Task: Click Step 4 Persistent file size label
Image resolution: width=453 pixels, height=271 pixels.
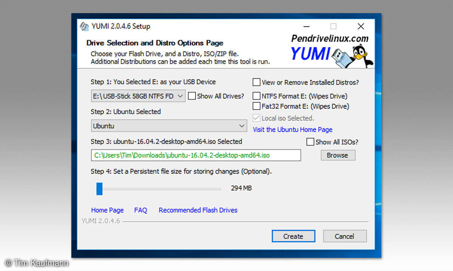Action: pos(181,171)
